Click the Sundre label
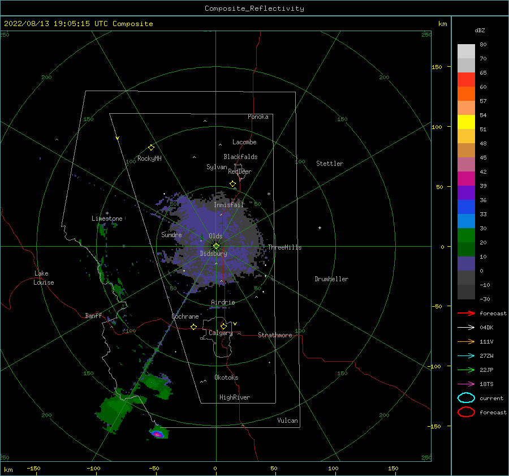This screenshot has height=476, width=509. 171,234
